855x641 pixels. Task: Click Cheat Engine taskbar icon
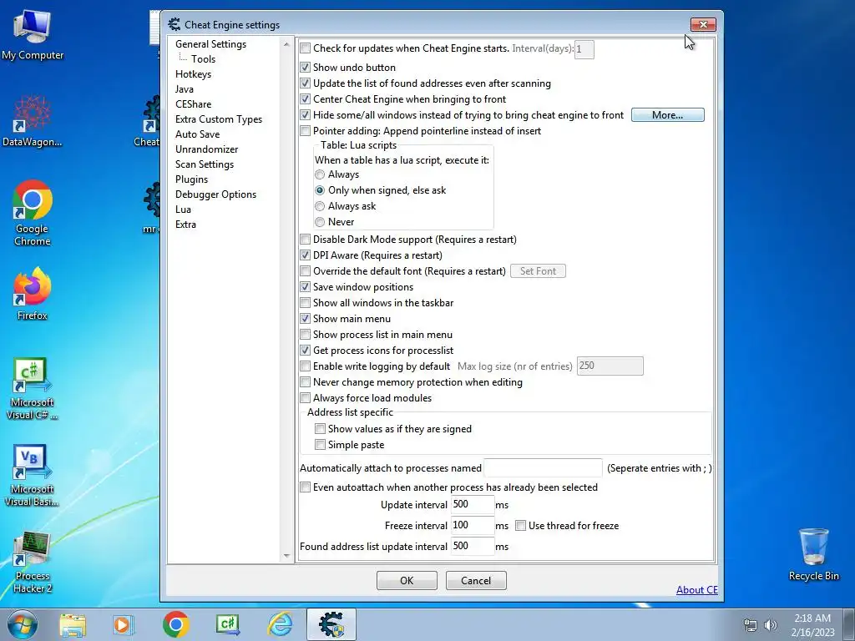pyautogui.click(x=331, y=624)
